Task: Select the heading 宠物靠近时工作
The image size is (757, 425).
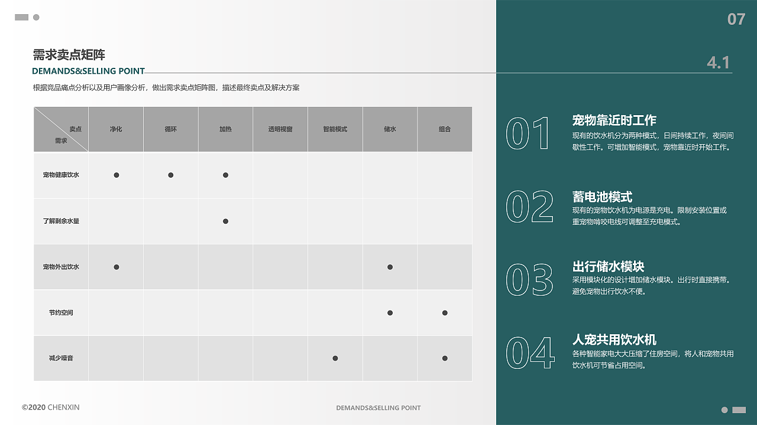Action: click(614, 120)
